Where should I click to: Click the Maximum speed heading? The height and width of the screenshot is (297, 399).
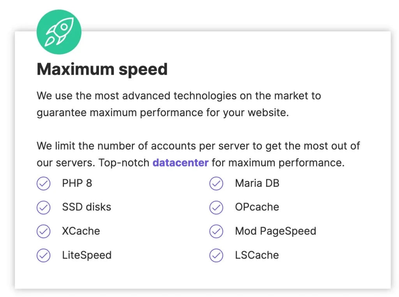pyautogui.click(x=102, y=69)
